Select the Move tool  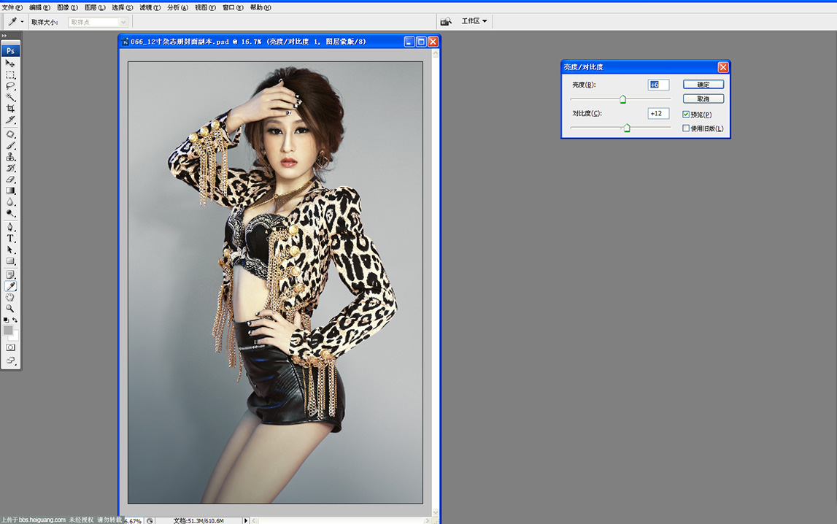[x=10, y=63]
